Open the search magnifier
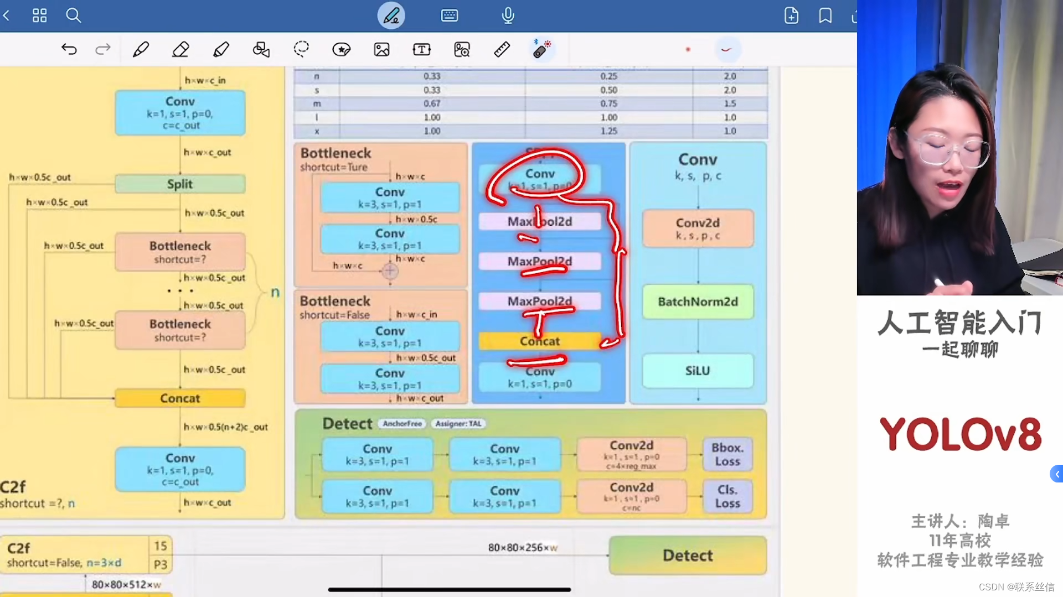The width and height of the screenshot is (1063, 597). (73, 15)
